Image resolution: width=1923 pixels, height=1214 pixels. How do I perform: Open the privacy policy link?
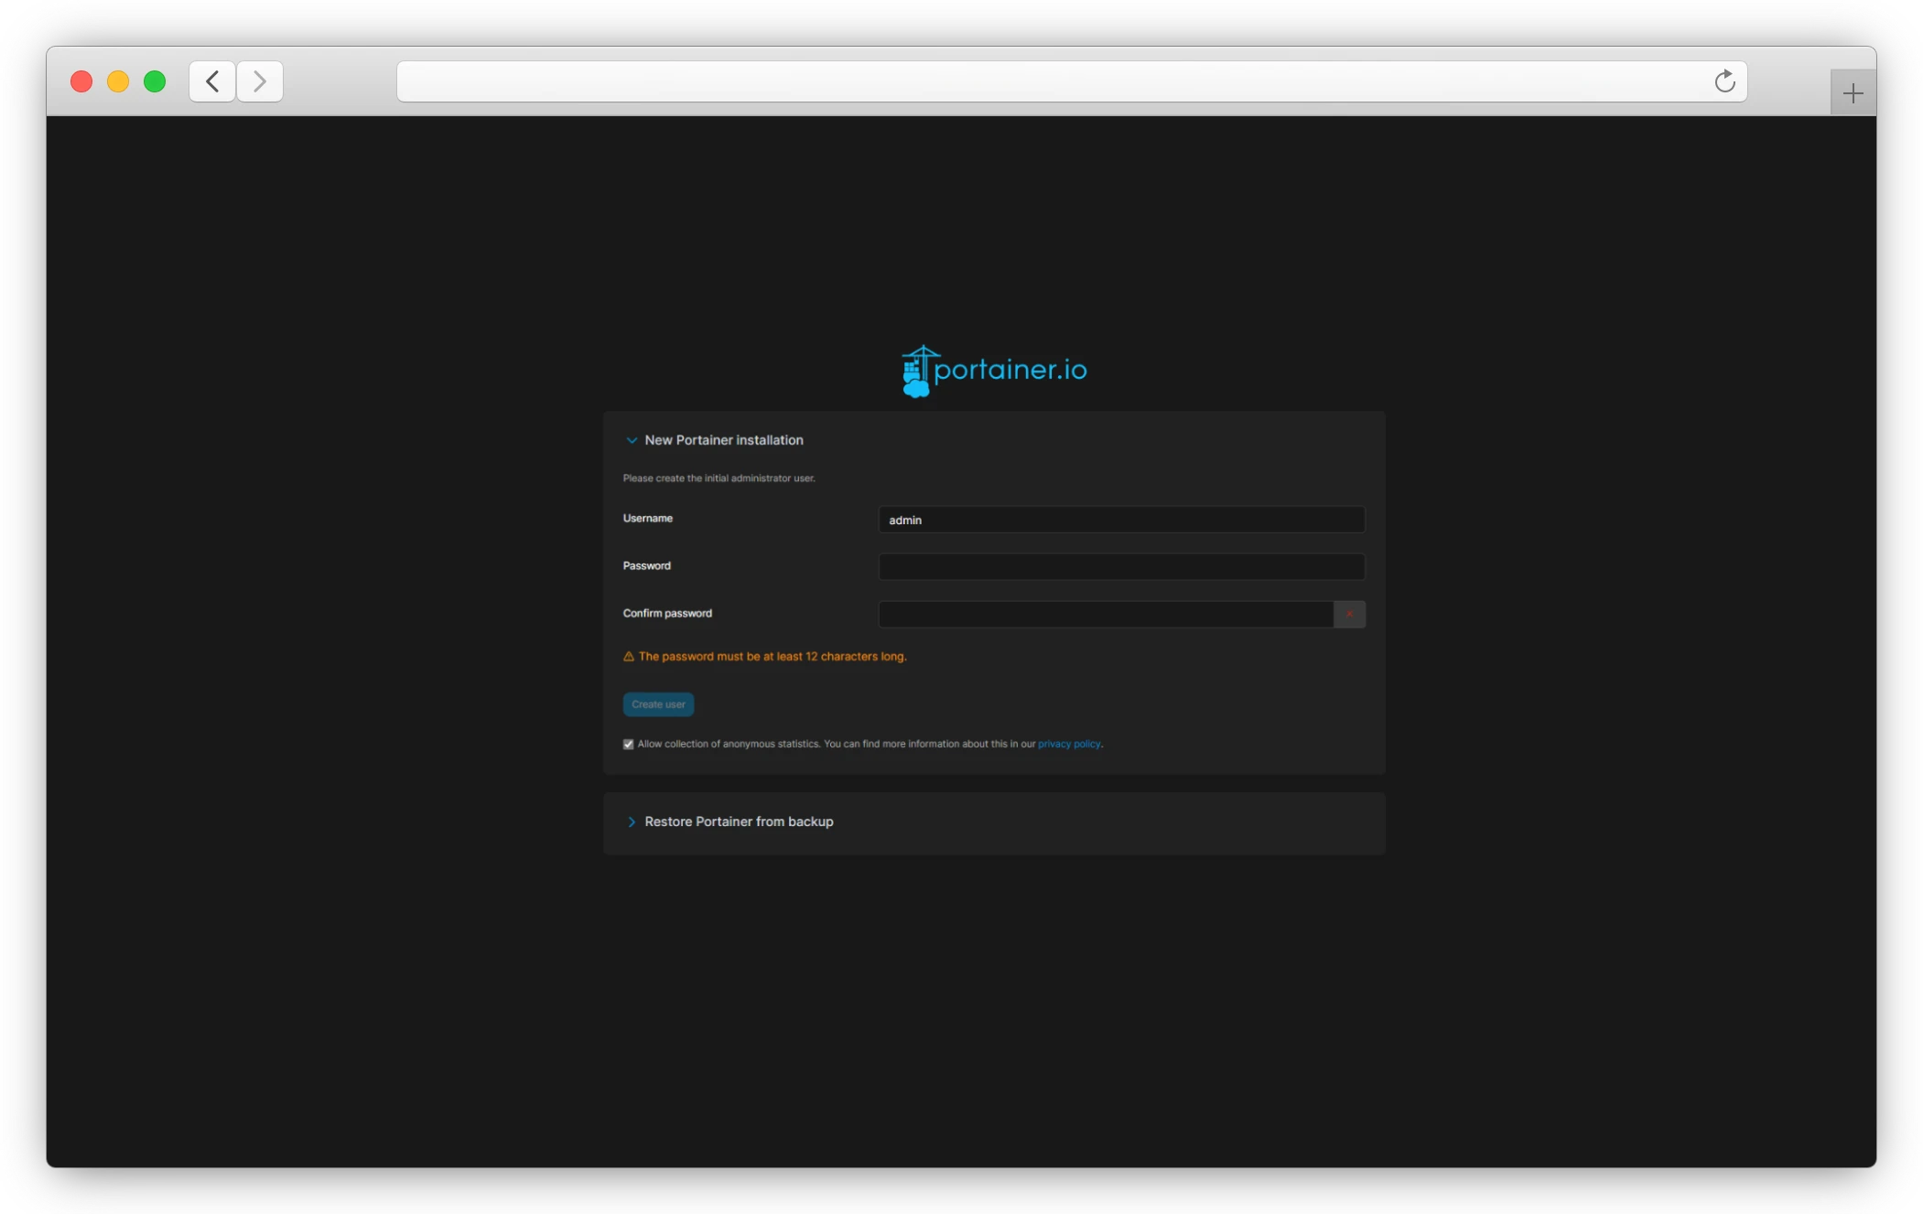[x=1068, y=744]
